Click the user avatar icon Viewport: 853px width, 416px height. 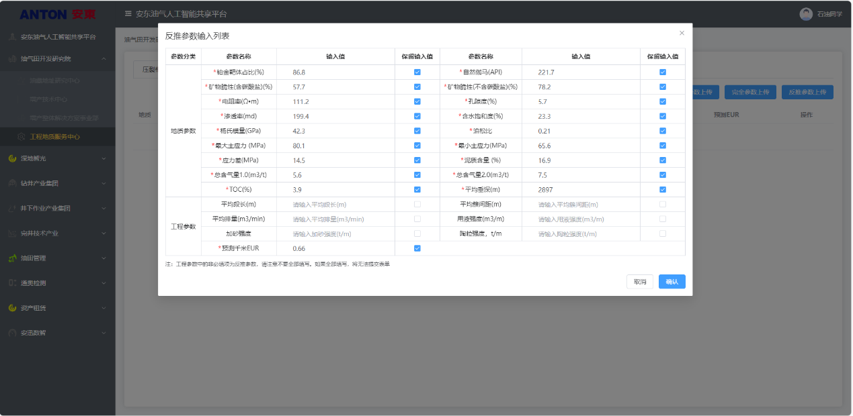tap(806, 14)
